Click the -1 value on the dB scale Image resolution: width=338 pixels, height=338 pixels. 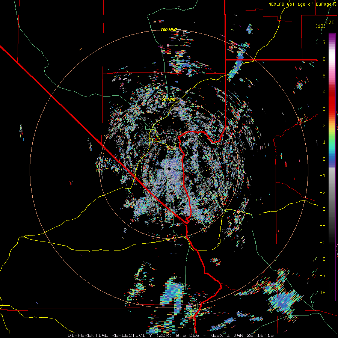coord(323,176)
